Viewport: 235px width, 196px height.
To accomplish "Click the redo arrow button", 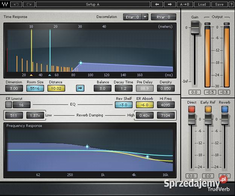I will click(x=29, y=5).
